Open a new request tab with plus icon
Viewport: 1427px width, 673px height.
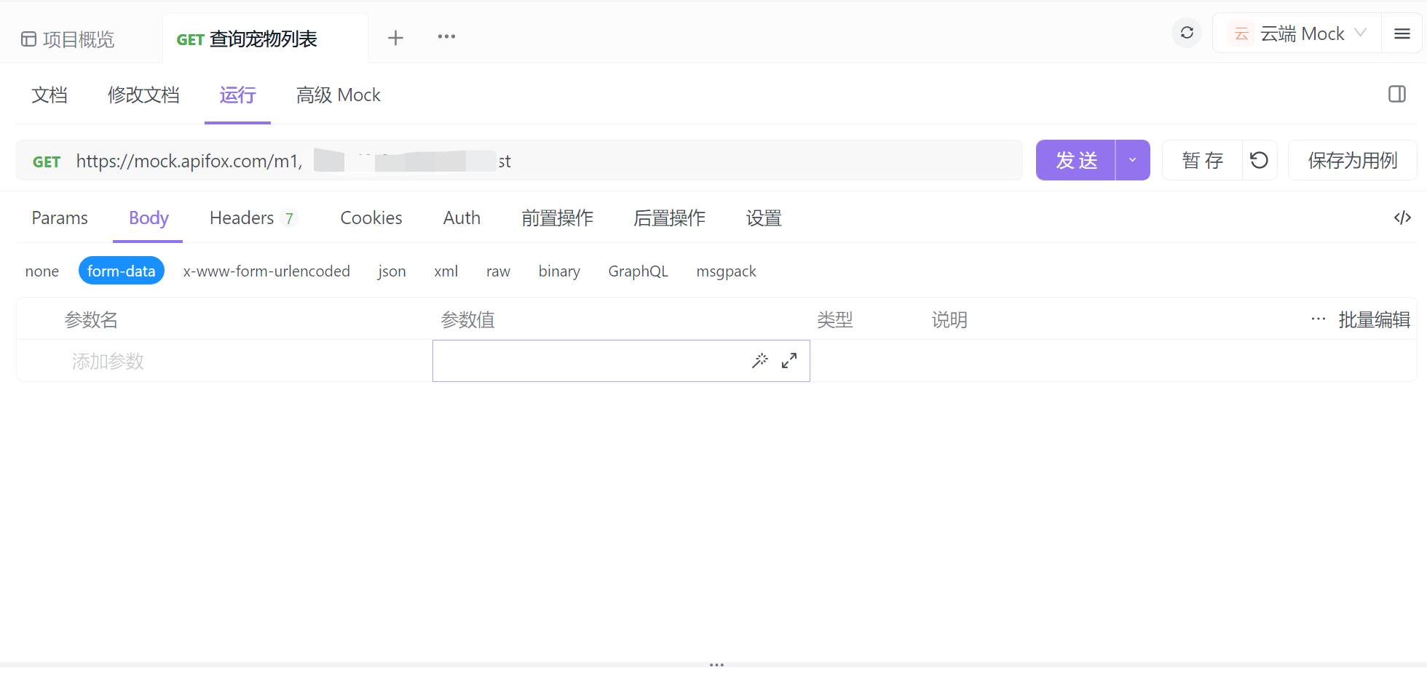[395, 37]
